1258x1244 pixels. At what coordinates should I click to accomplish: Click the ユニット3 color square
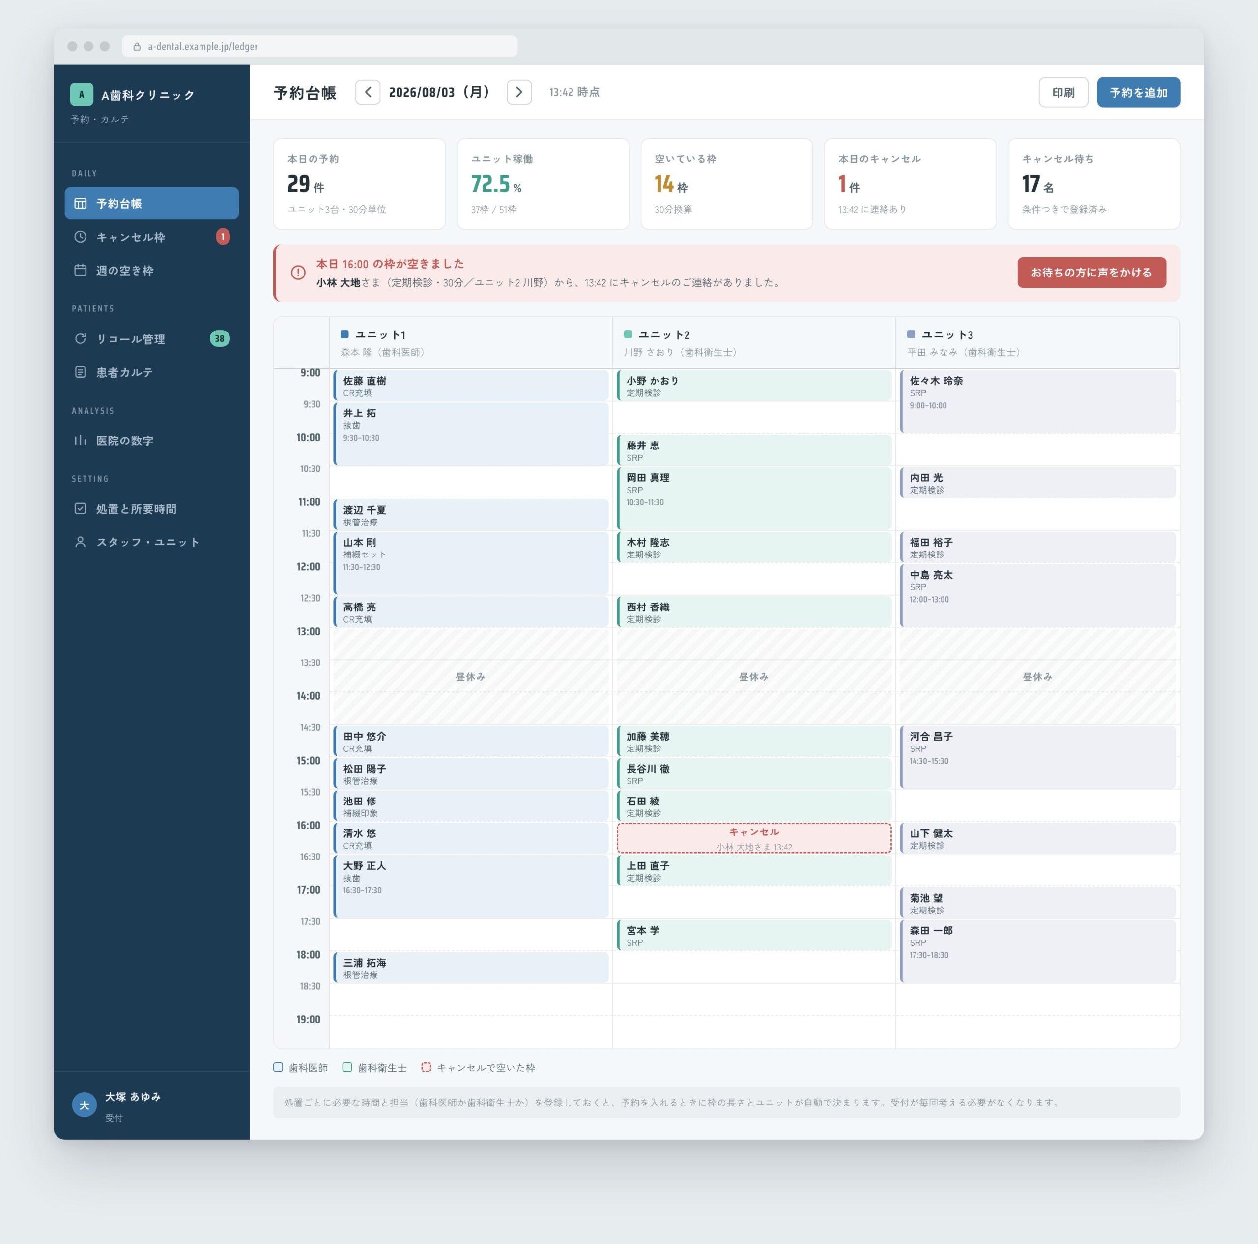(x=911, y=334)
